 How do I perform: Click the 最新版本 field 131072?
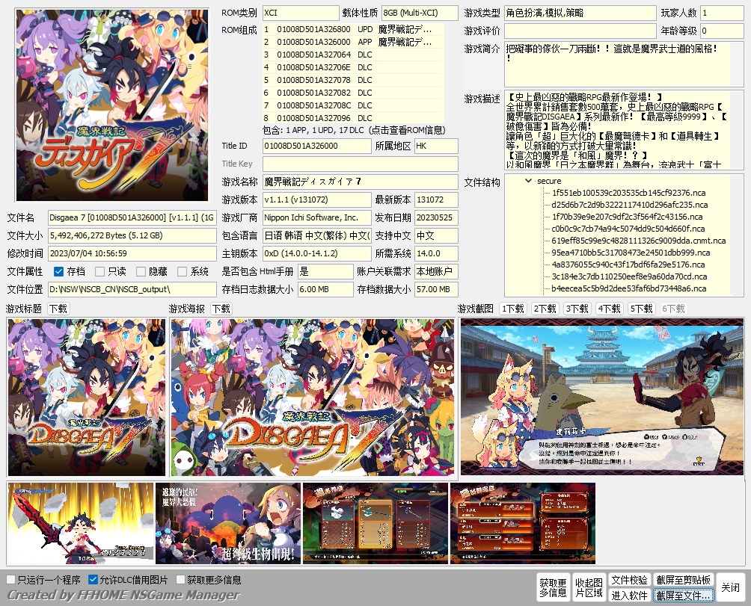tap(436, 200)
